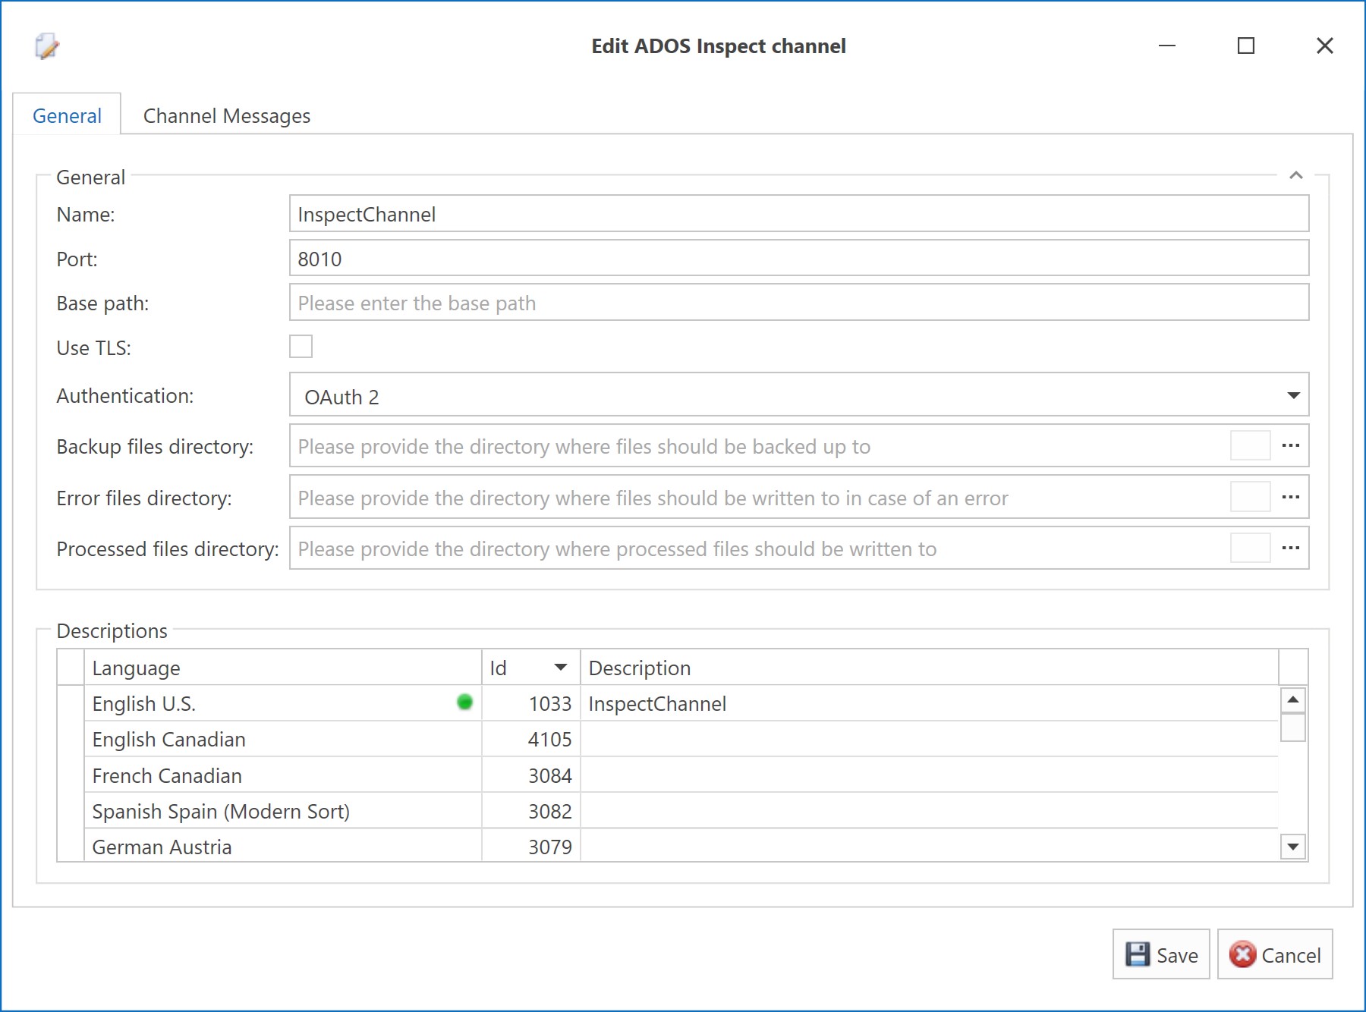
Task: Select the General tab
Action: [67, 115]
